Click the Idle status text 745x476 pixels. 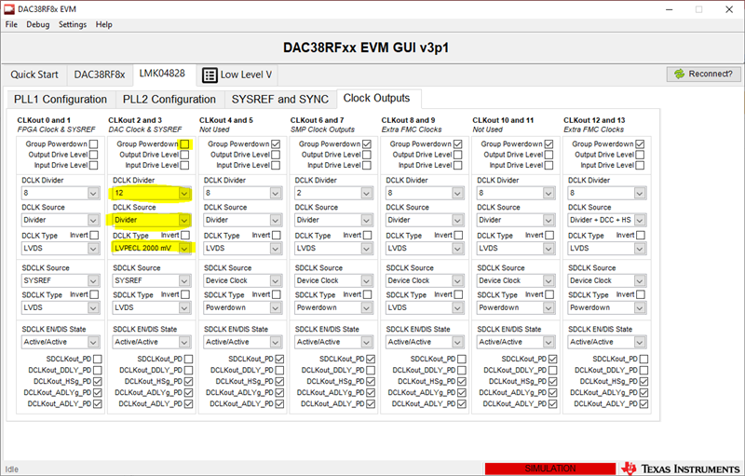click(x=12, y=469)
